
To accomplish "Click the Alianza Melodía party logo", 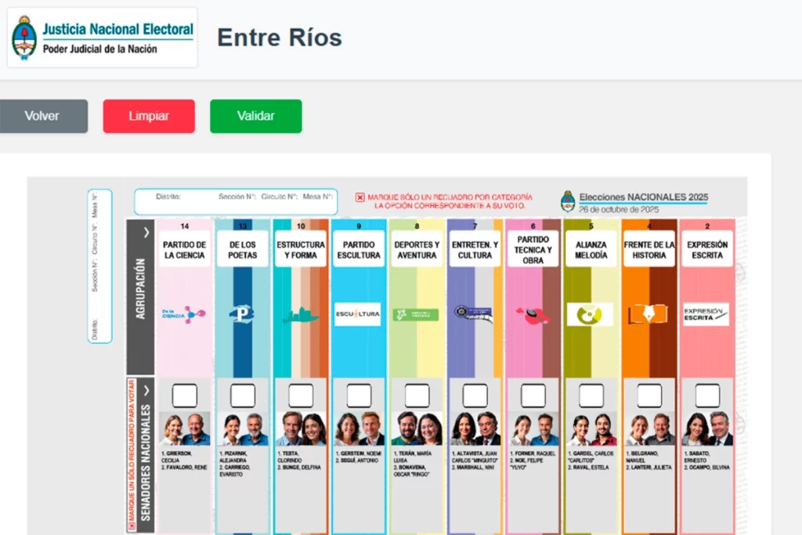I will coord(590,314).
